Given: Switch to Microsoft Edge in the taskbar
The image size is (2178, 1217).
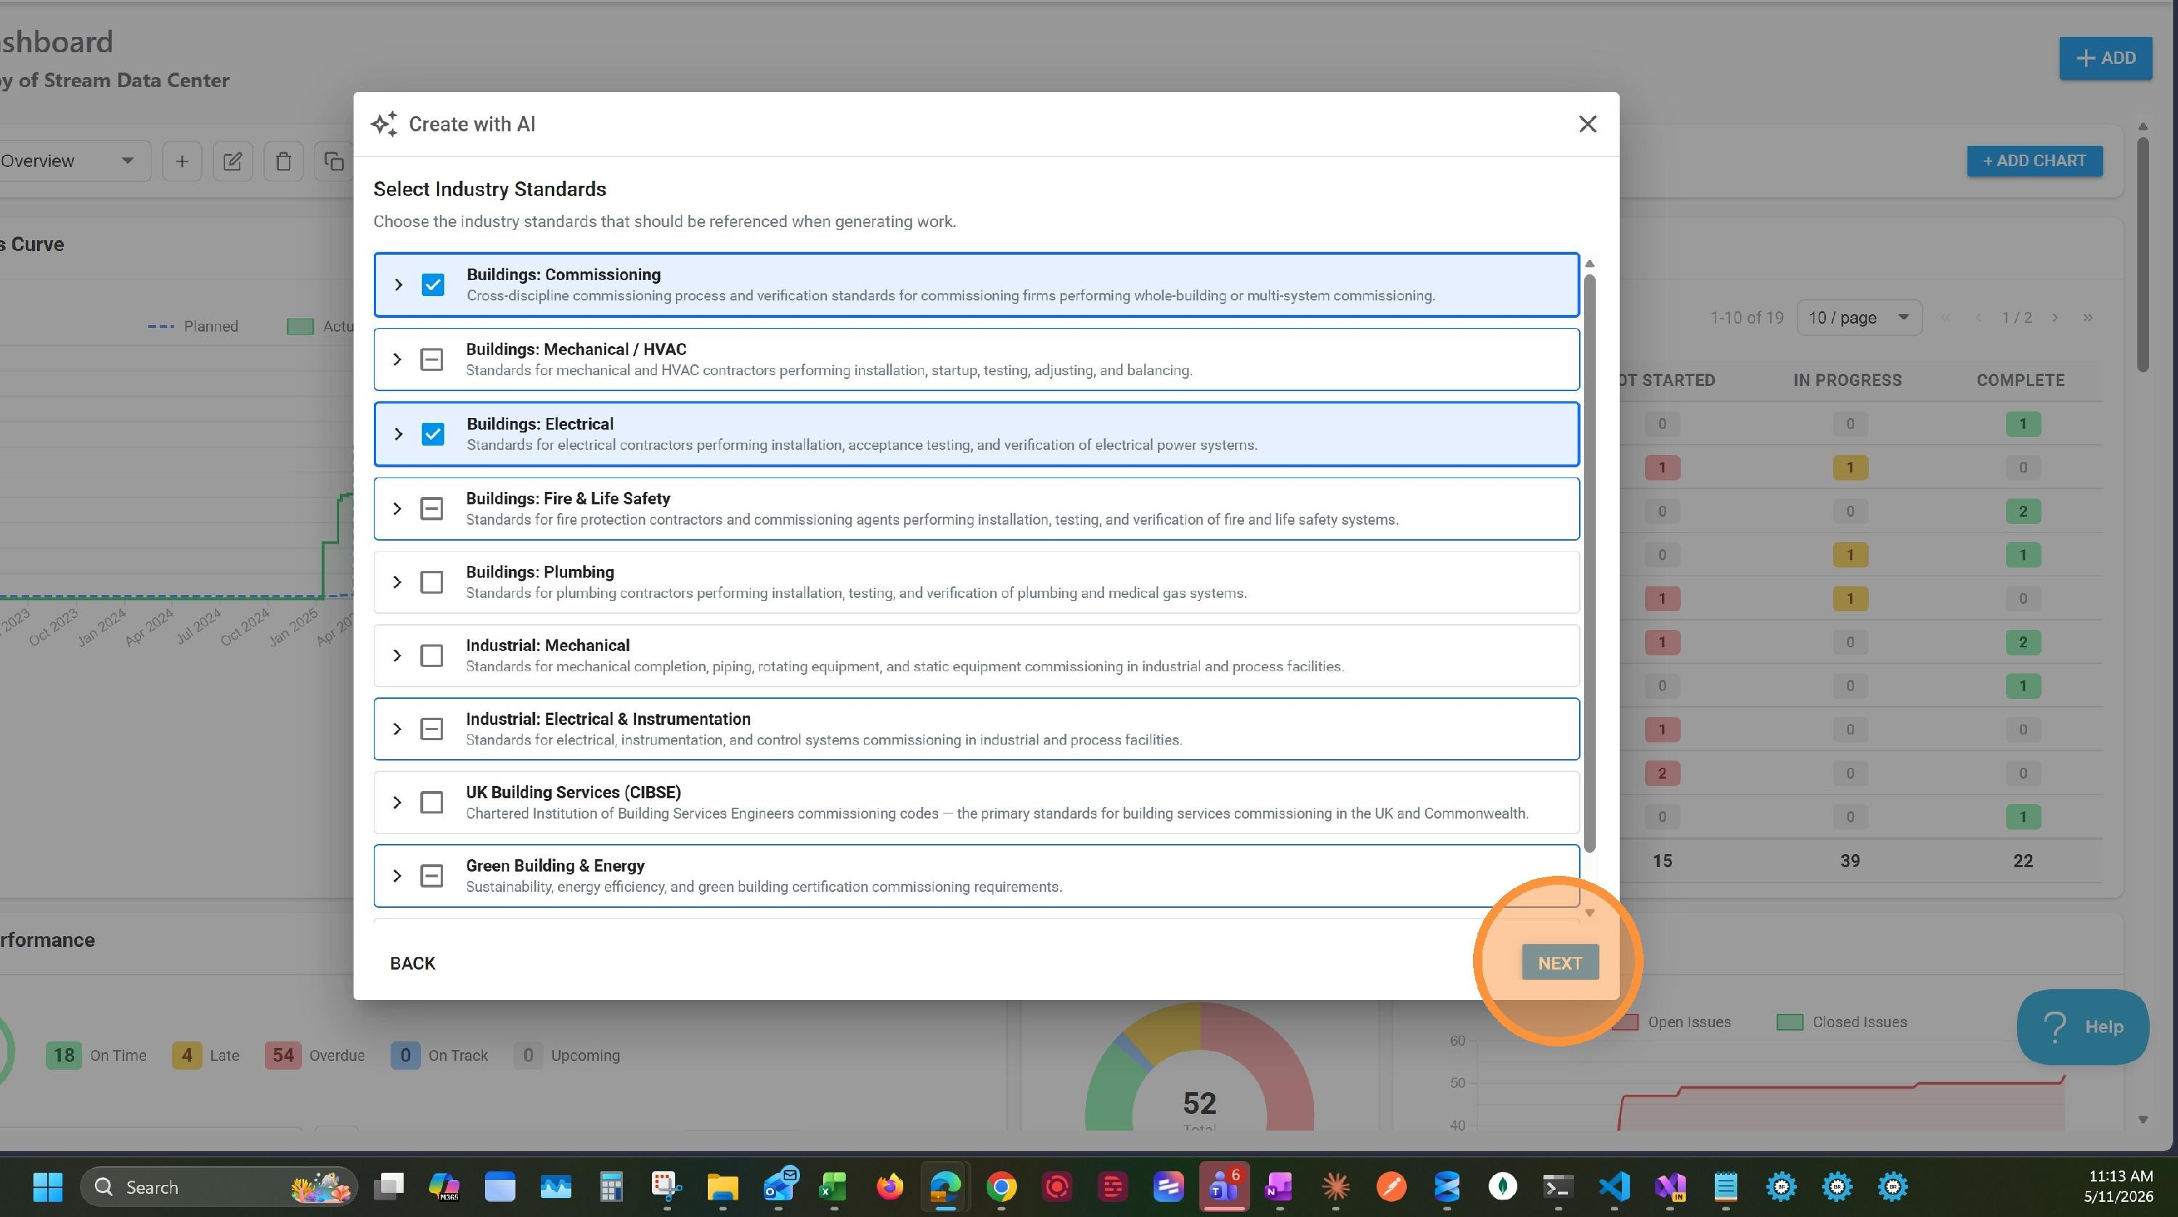Looking at the screenshot, I should pos(945,1187).
